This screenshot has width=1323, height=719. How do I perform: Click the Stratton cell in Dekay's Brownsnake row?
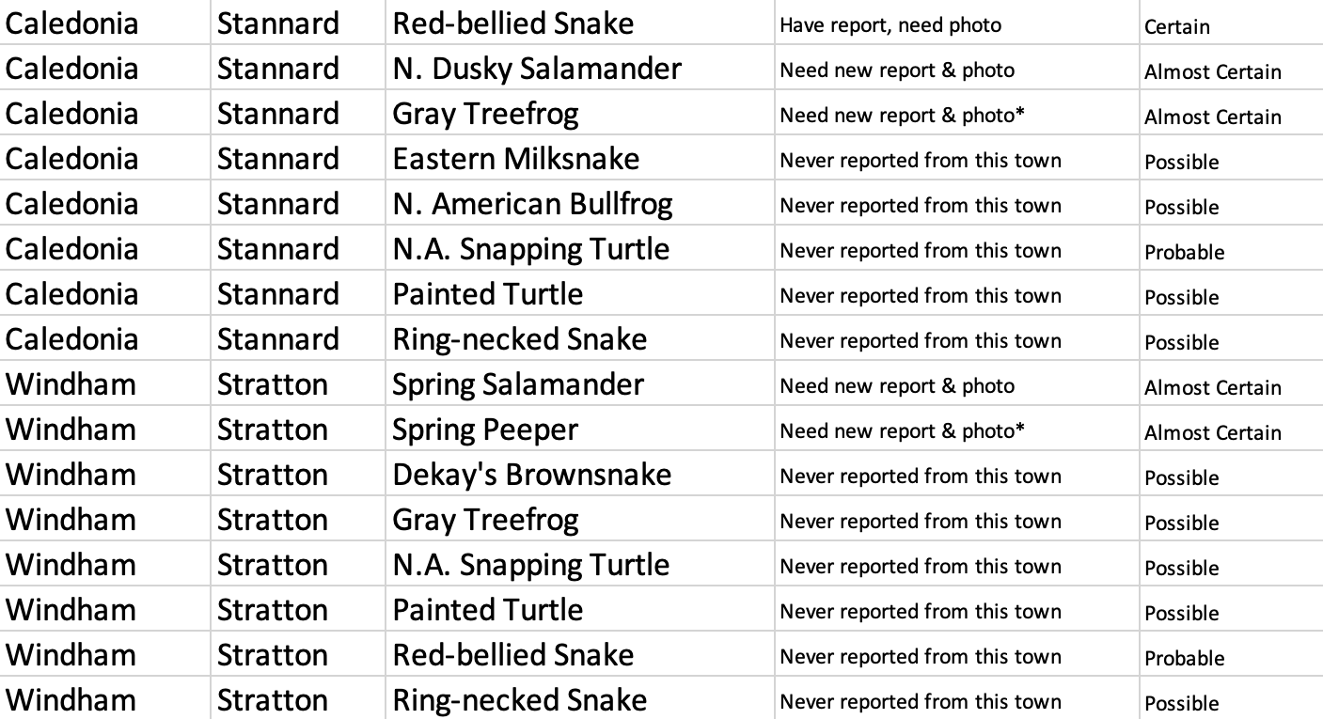click(272, 475)
